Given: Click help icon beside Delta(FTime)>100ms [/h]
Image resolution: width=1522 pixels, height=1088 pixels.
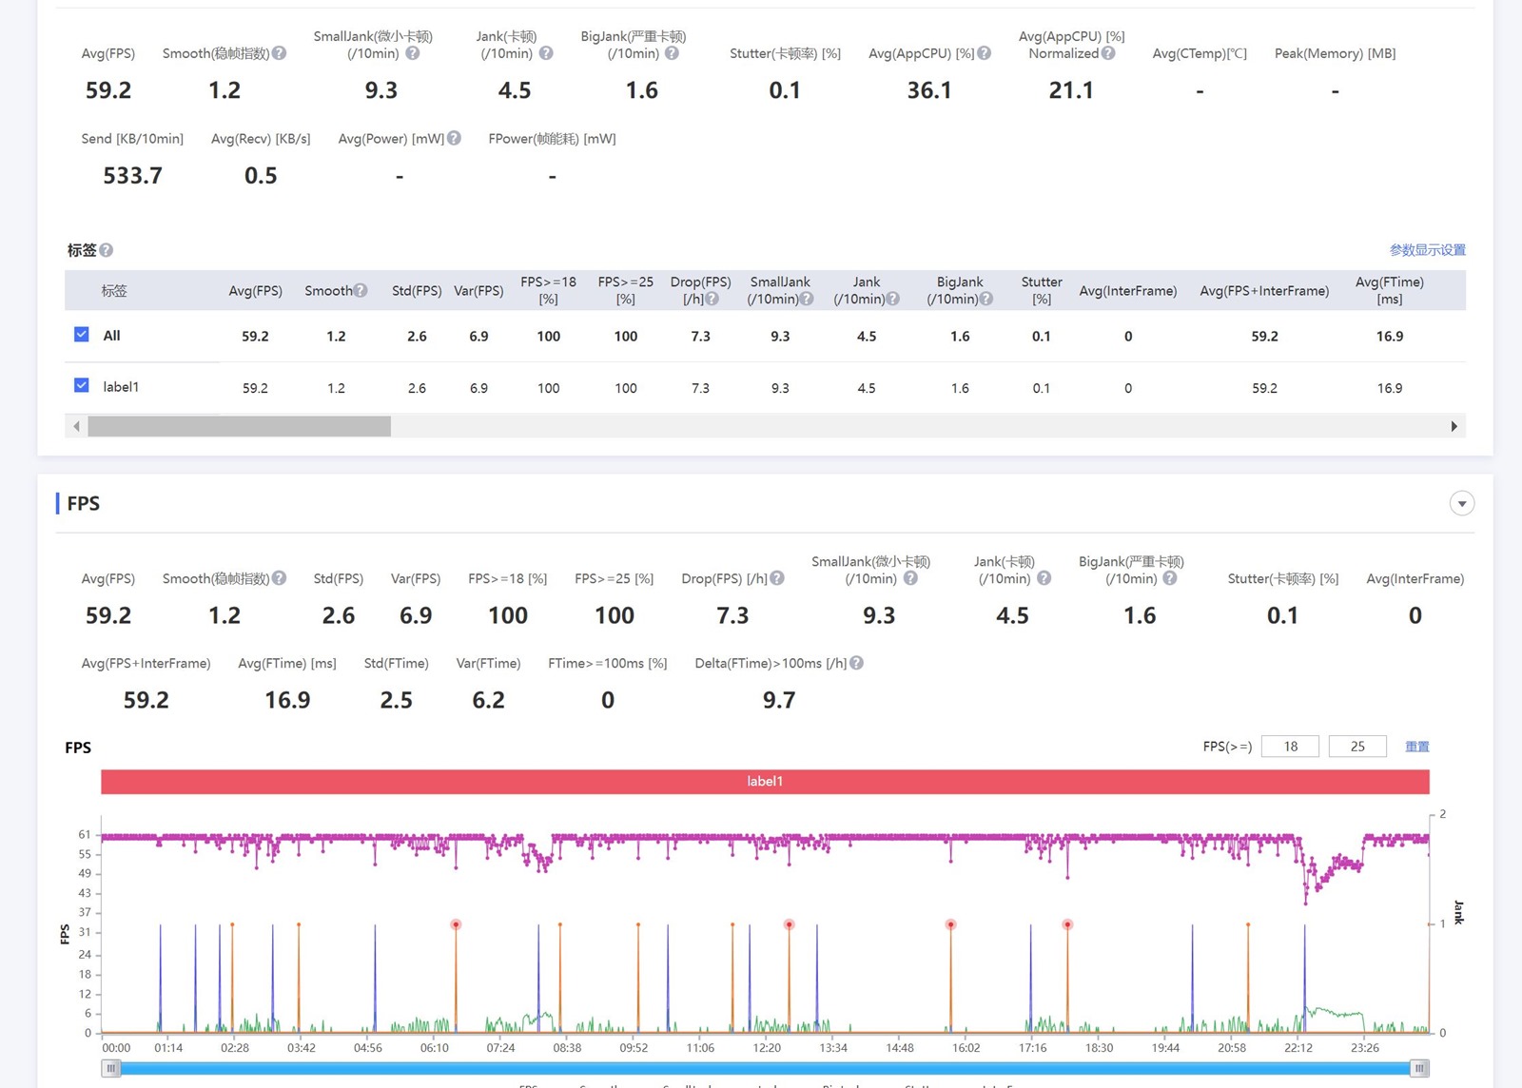Looking at the screenshot, I should 856,663.
